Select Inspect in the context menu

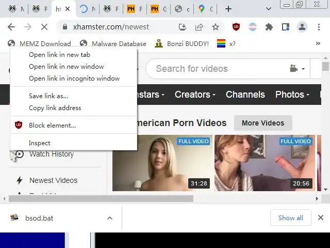(74, 143)
